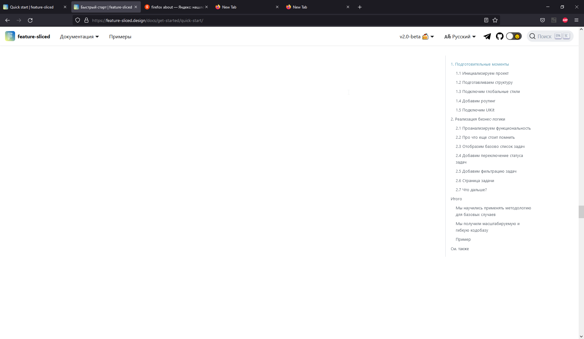Jump to '1.2 Подготавливаем структуру'
The width and height of the screenshot is (584, 339).
484,83
